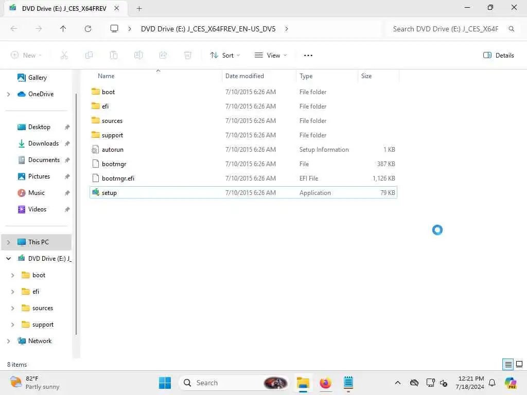The height and width of the screenshot is (395, 527).
Task: Sort by Type column header
Action: 306,76
